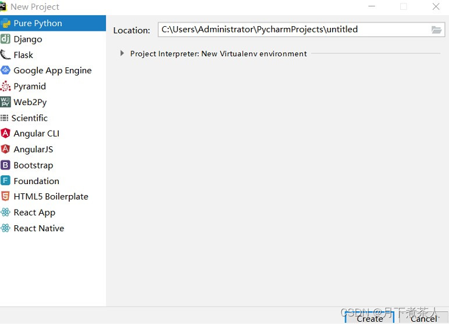The width and height of the screenshot is (449, 324).
Task: Click the Web2Py icon
Action: (5, 102)
